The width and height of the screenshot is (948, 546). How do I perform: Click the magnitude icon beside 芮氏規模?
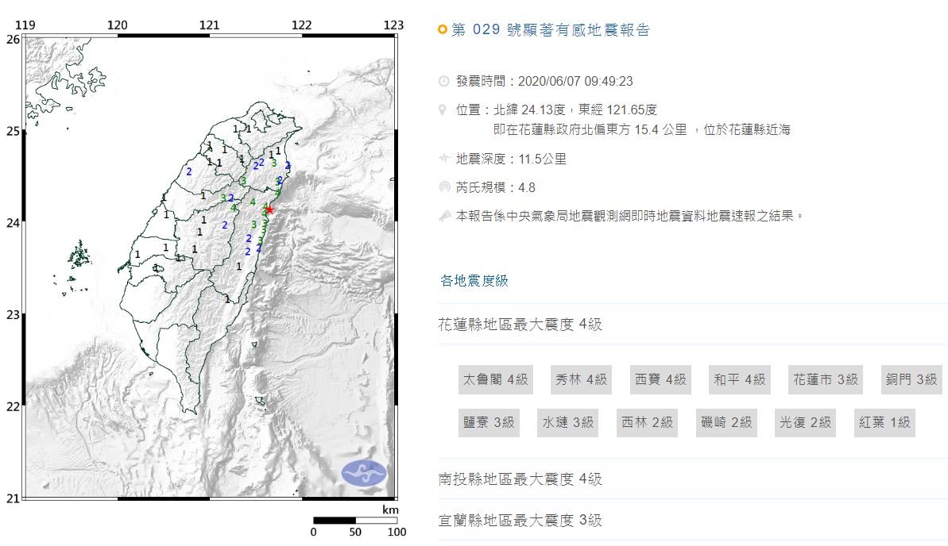pyautogui.click(x=444, y=187)
